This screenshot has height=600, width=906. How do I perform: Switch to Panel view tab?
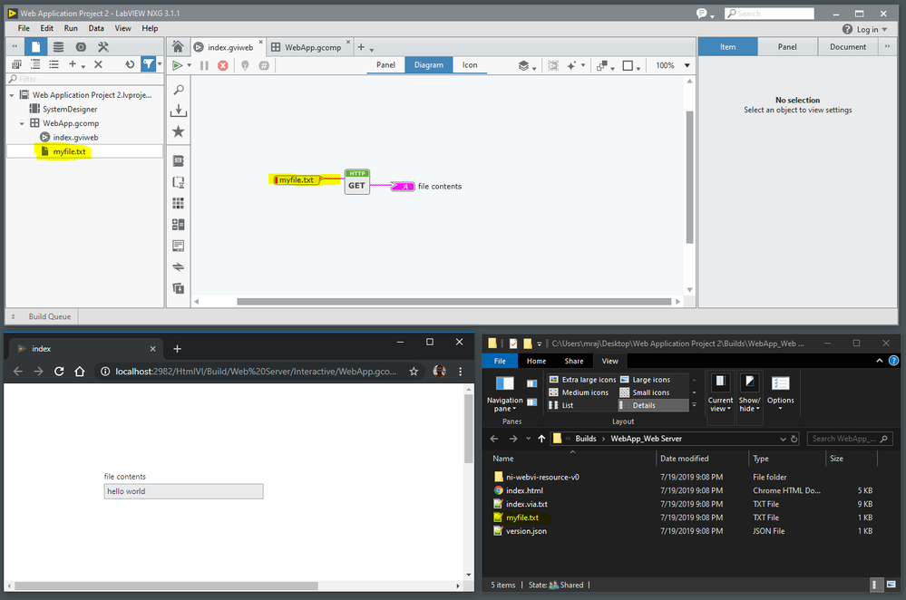385,64
